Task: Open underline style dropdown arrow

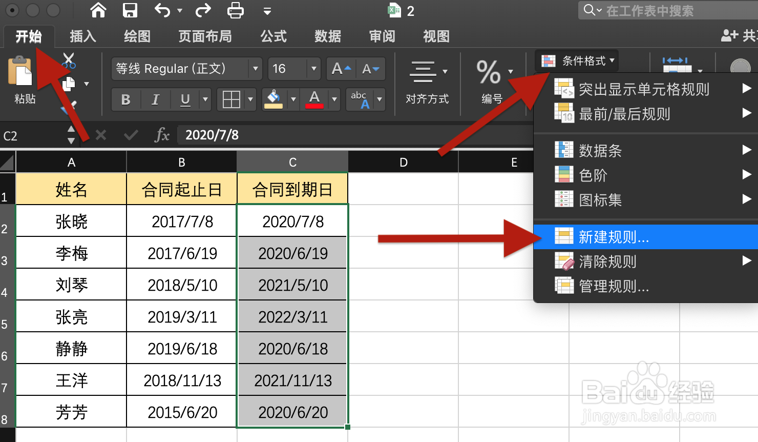Action: pos(205,99)
